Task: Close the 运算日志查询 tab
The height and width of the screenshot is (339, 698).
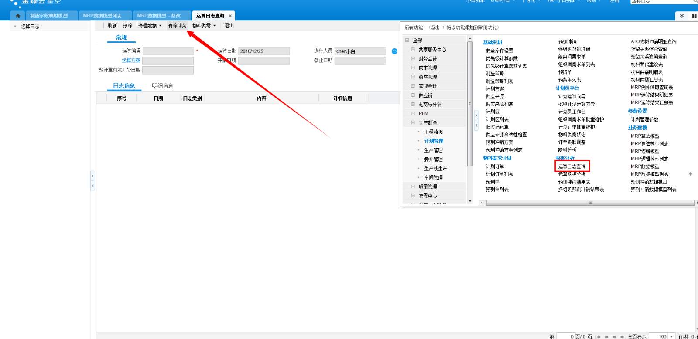Action: click(x=230, y=16)
